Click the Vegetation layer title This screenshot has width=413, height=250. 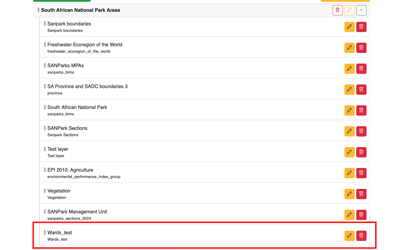(59, 191)
